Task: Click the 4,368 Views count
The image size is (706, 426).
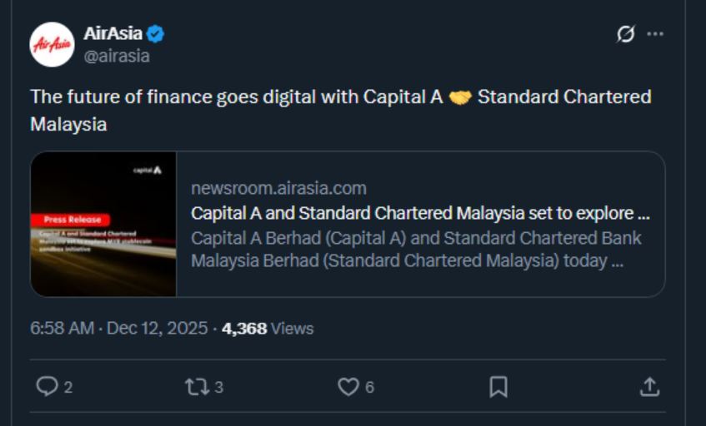Action: (268, 328)
